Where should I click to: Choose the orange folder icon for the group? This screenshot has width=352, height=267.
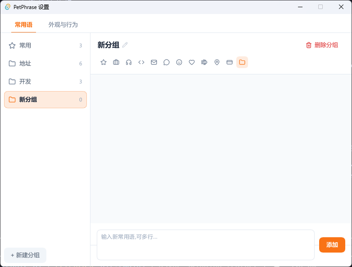[242, 62]
